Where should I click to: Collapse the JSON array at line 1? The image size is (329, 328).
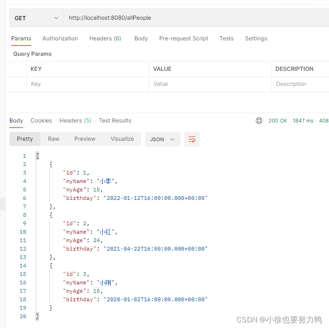38,156
